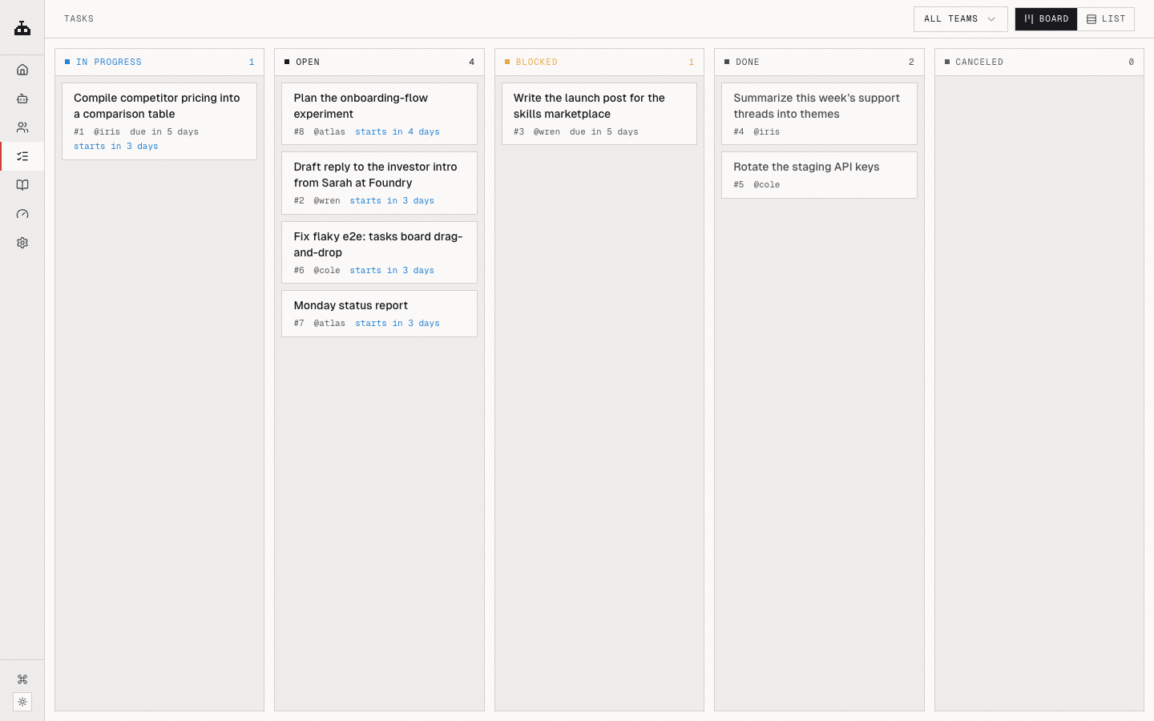
Task: Click the Blocked column header
Action: (599, 62)
